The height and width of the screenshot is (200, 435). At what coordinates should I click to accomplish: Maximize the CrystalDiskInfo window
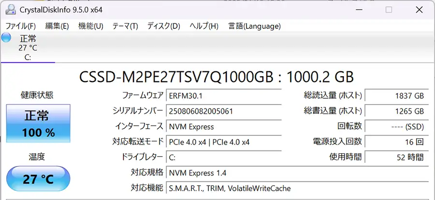pos(389,10)
